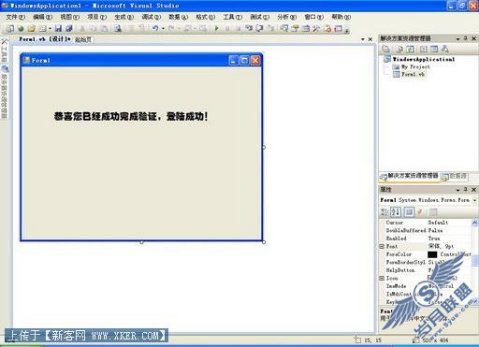Open the Properties panel options dropdown arrow
The width and height of the screenshot is (479, 347).
pos(457,190)
